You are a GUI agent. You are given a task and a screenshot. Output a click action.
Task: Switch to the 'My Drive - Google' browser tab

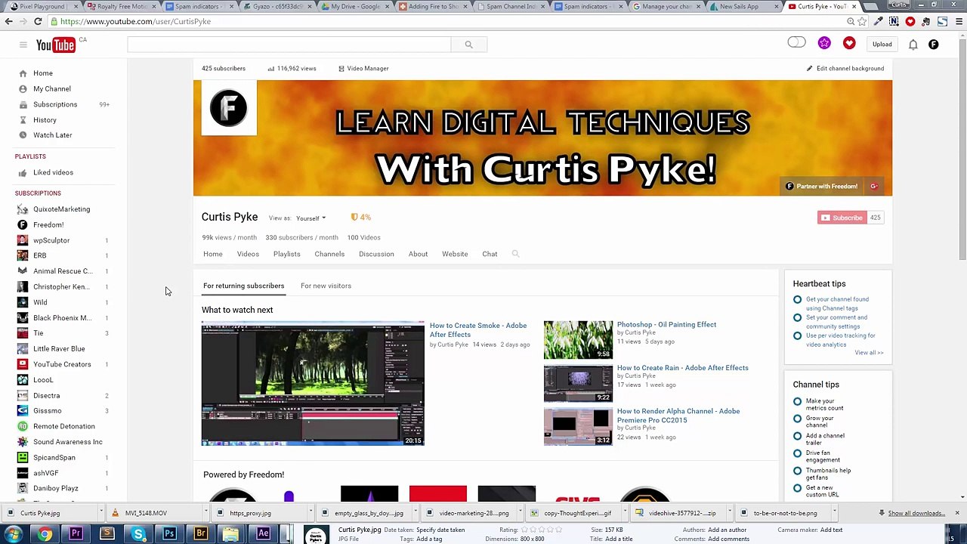(354, 7)
